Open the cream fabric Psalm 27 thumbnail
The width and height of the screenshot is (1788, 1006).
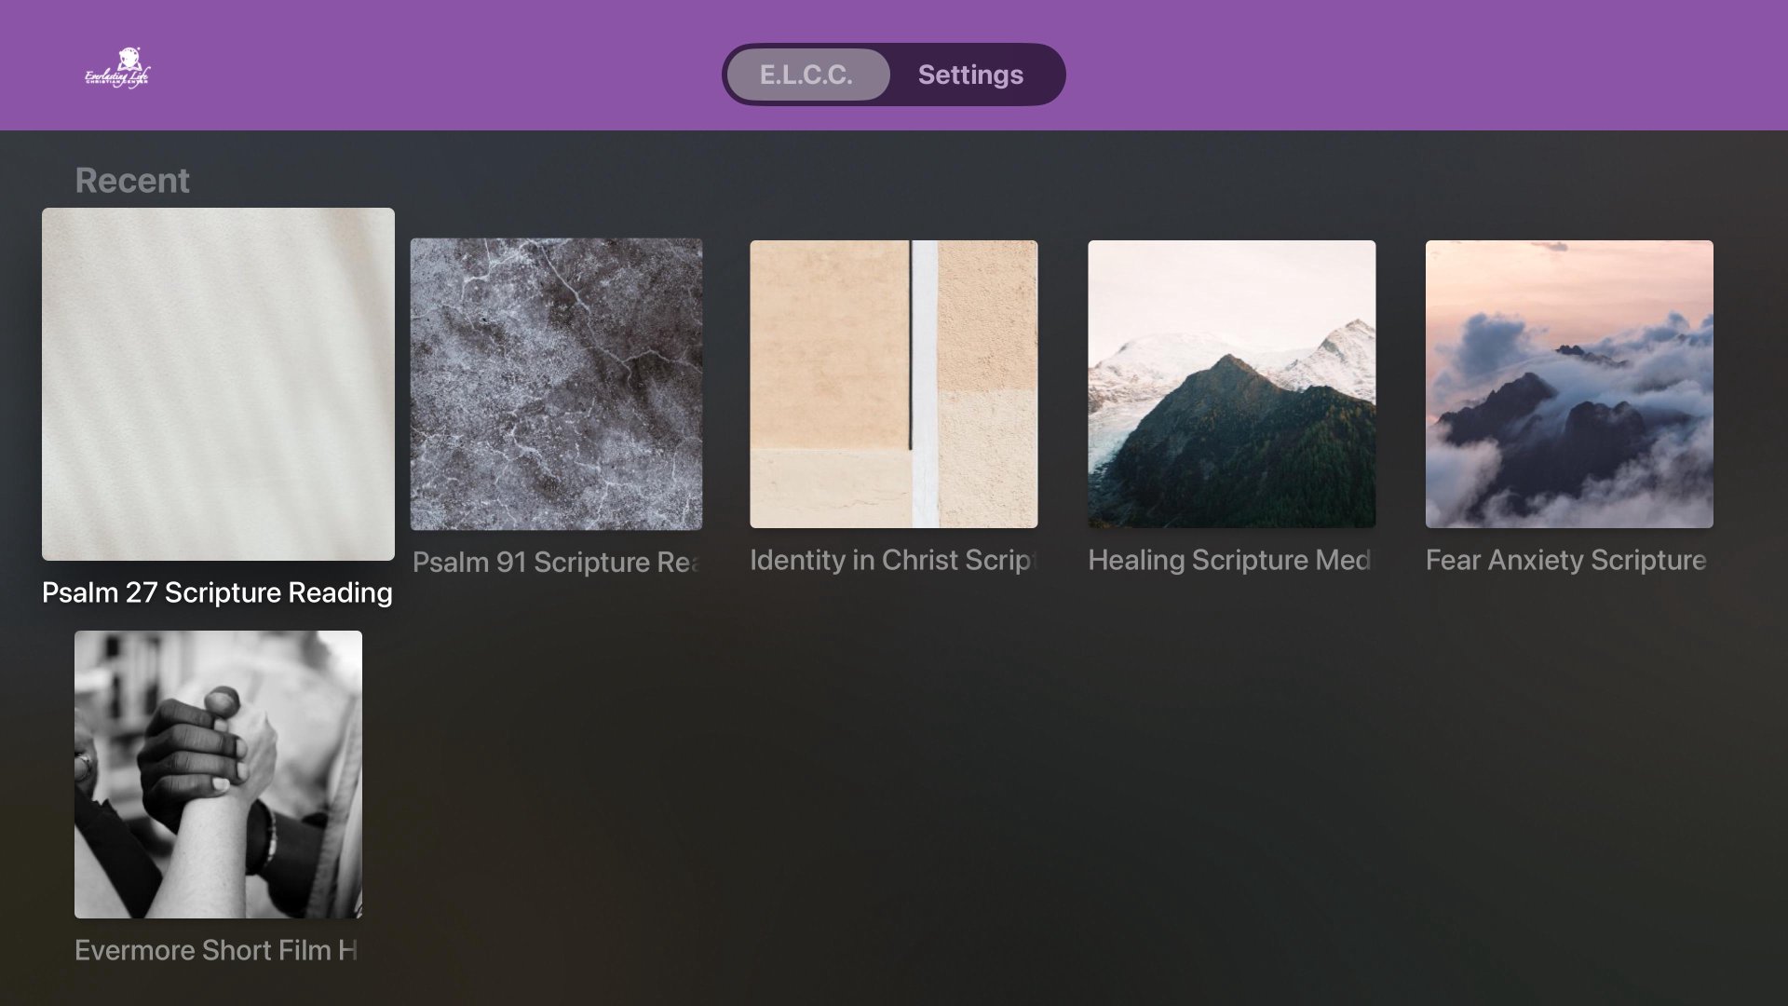pos(218,384)
